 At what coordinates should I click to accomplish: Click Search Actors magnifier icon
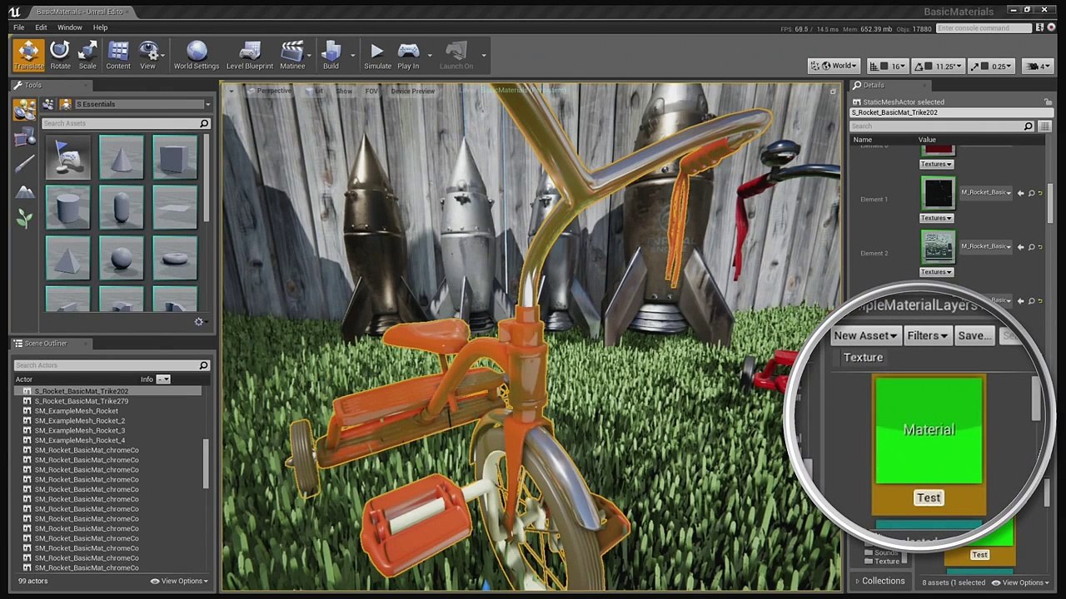point(203,365)
